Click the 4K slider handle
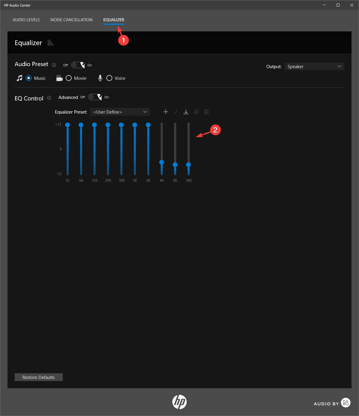This screenshot has height=416, width=359. pos(162,162)
